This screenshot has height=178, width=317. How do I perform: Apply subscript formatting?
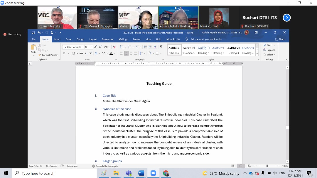pos(86,53)
